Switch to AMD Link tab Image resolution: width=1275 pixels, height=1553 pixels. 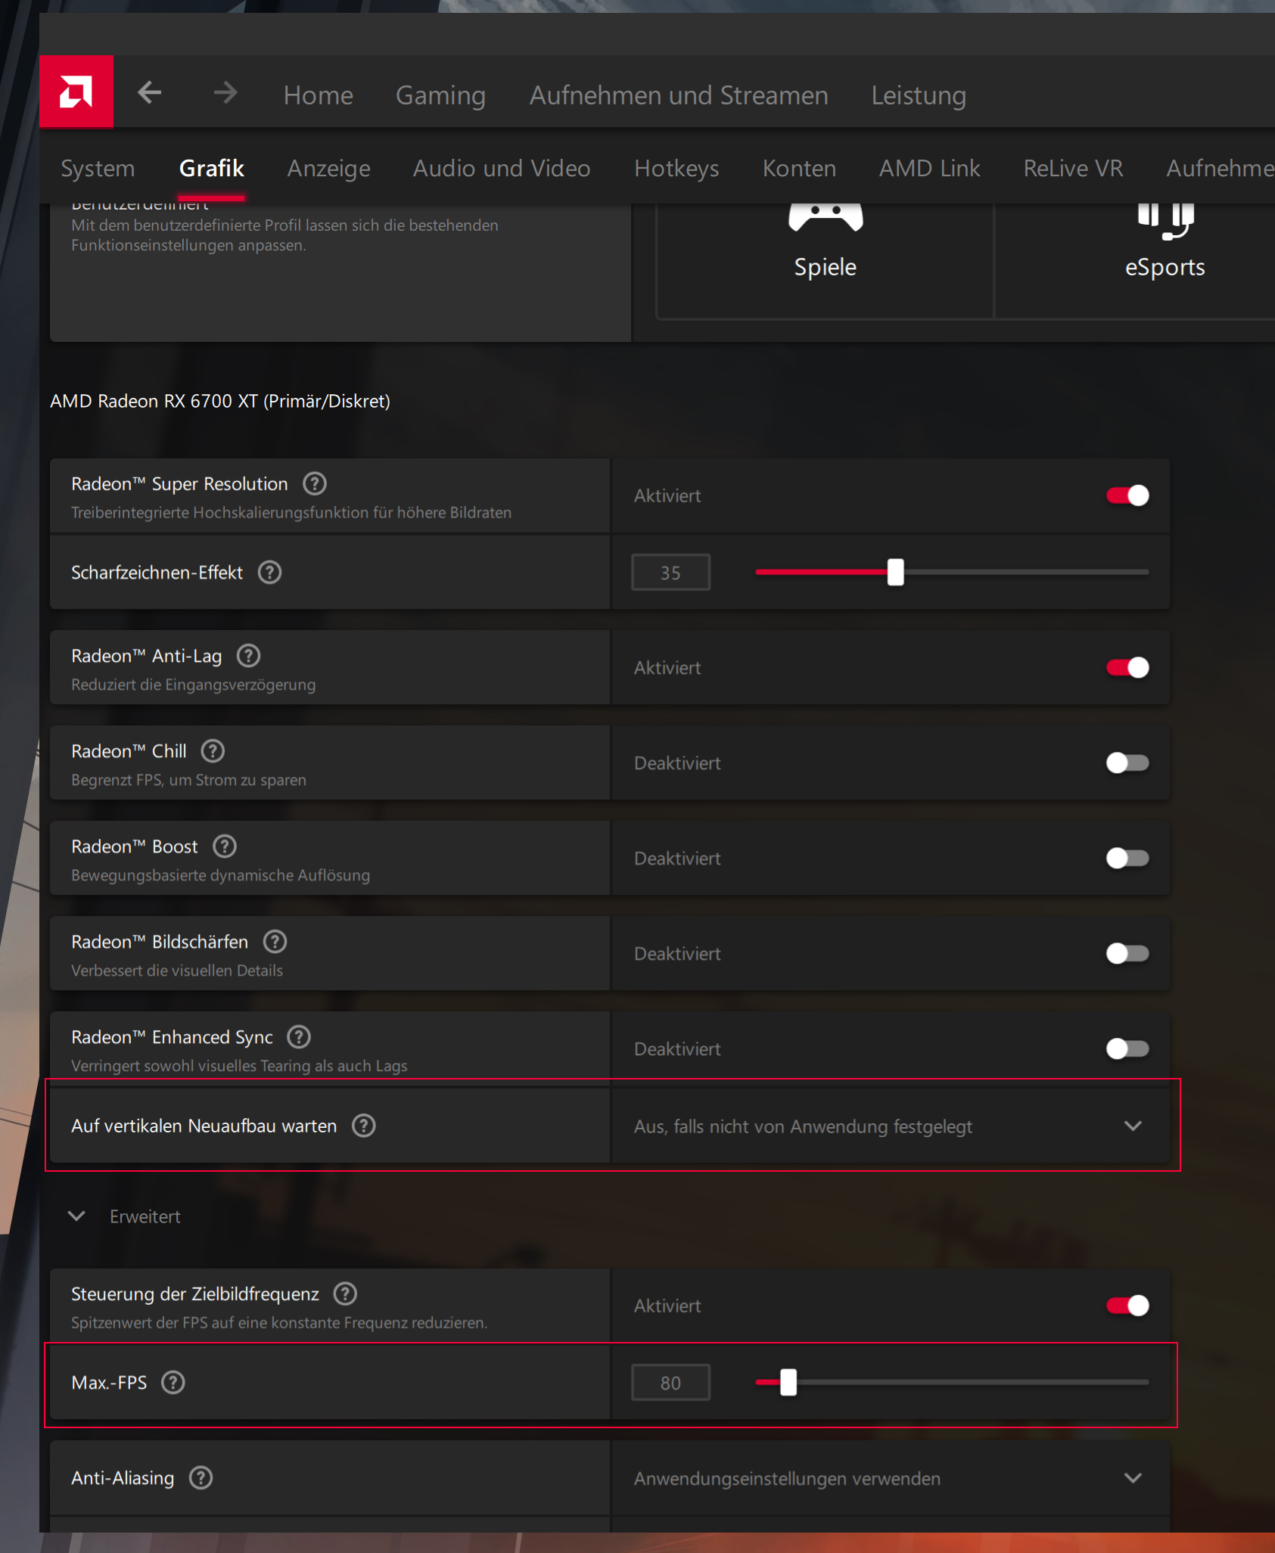(x=929, y=168)
